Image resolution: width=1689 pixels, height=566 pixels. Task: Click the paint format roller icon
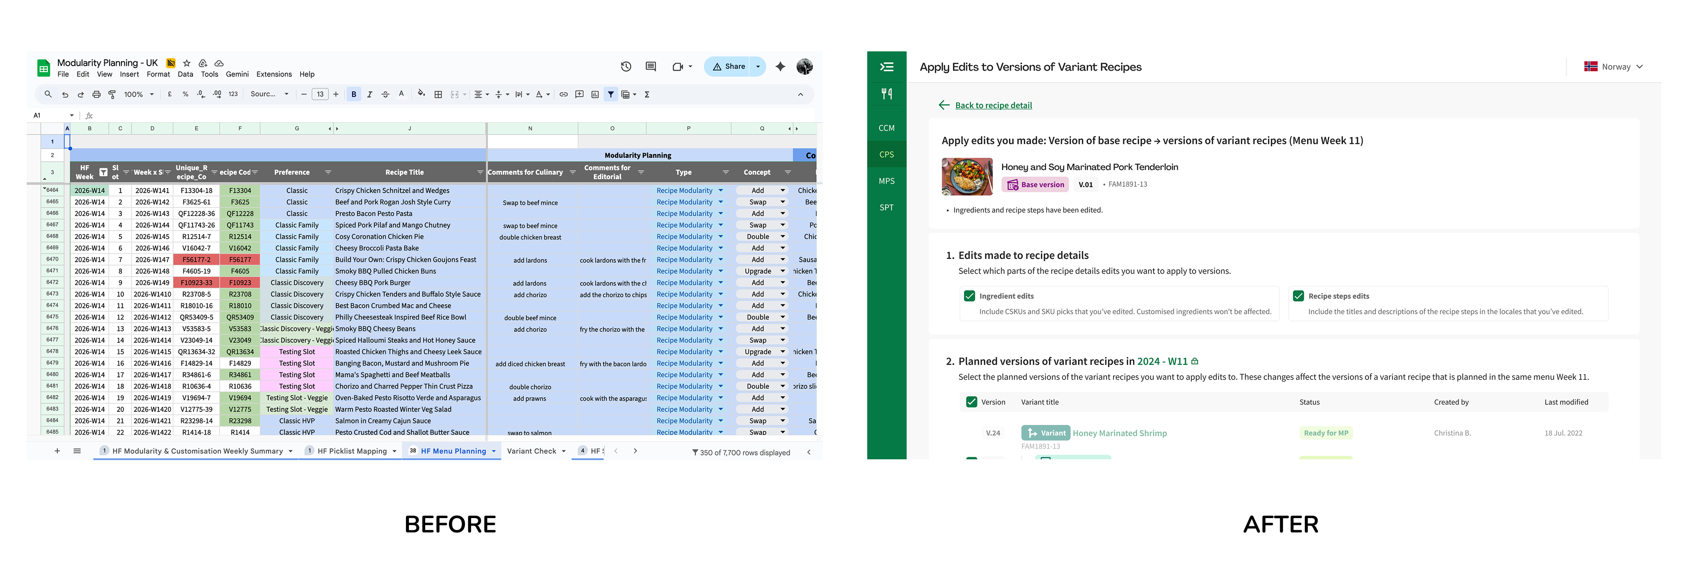coord(112,94)
